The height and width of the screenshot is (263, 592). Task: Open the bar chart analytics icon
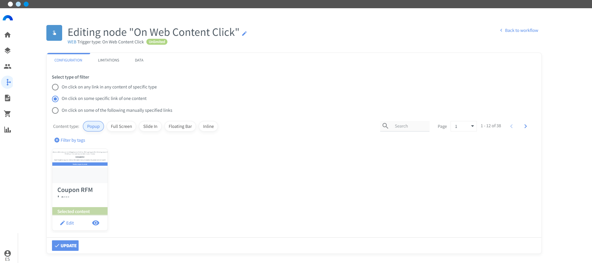8,130
